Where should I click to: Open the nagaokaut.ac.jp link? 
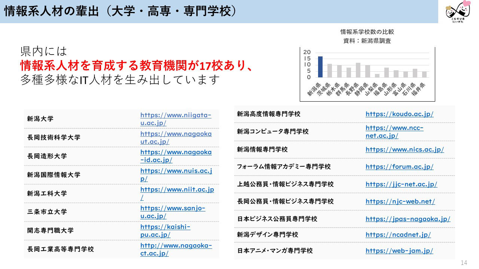click(176, 137)
